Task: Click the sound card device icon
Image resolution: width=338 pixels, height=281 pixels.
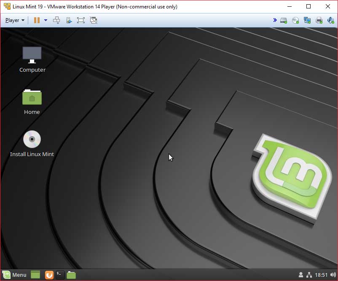Action: [331, 21]
